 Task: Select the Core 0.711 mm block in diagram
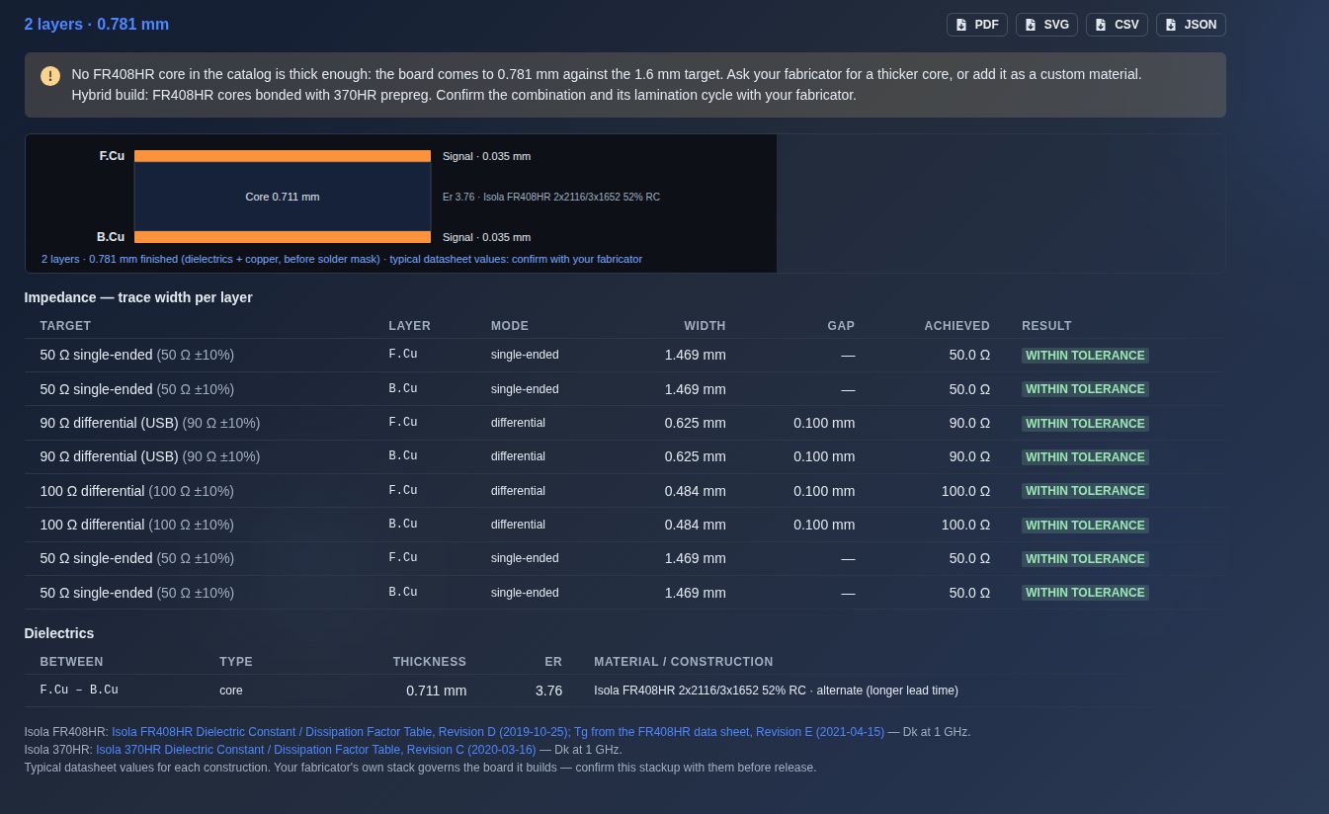click(283, 197)
